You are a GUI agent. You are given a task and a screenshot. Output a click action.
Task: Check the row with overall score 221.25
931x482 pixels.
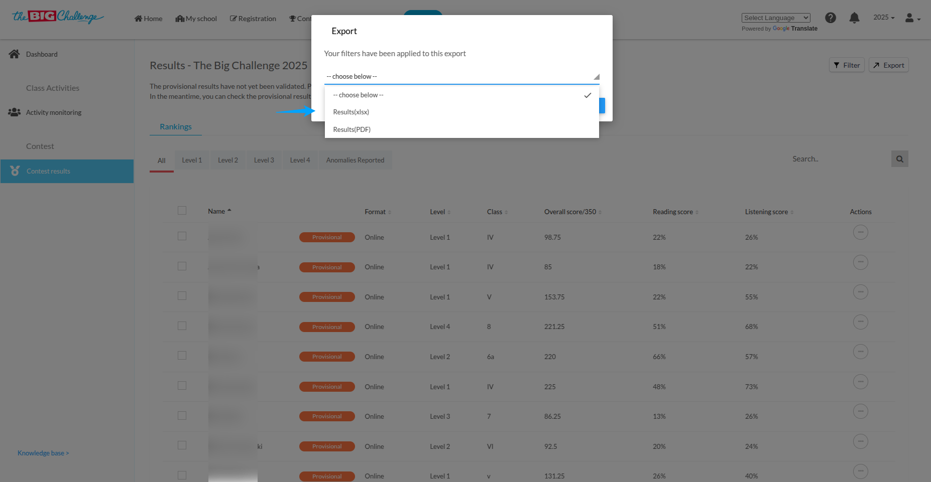182,326
